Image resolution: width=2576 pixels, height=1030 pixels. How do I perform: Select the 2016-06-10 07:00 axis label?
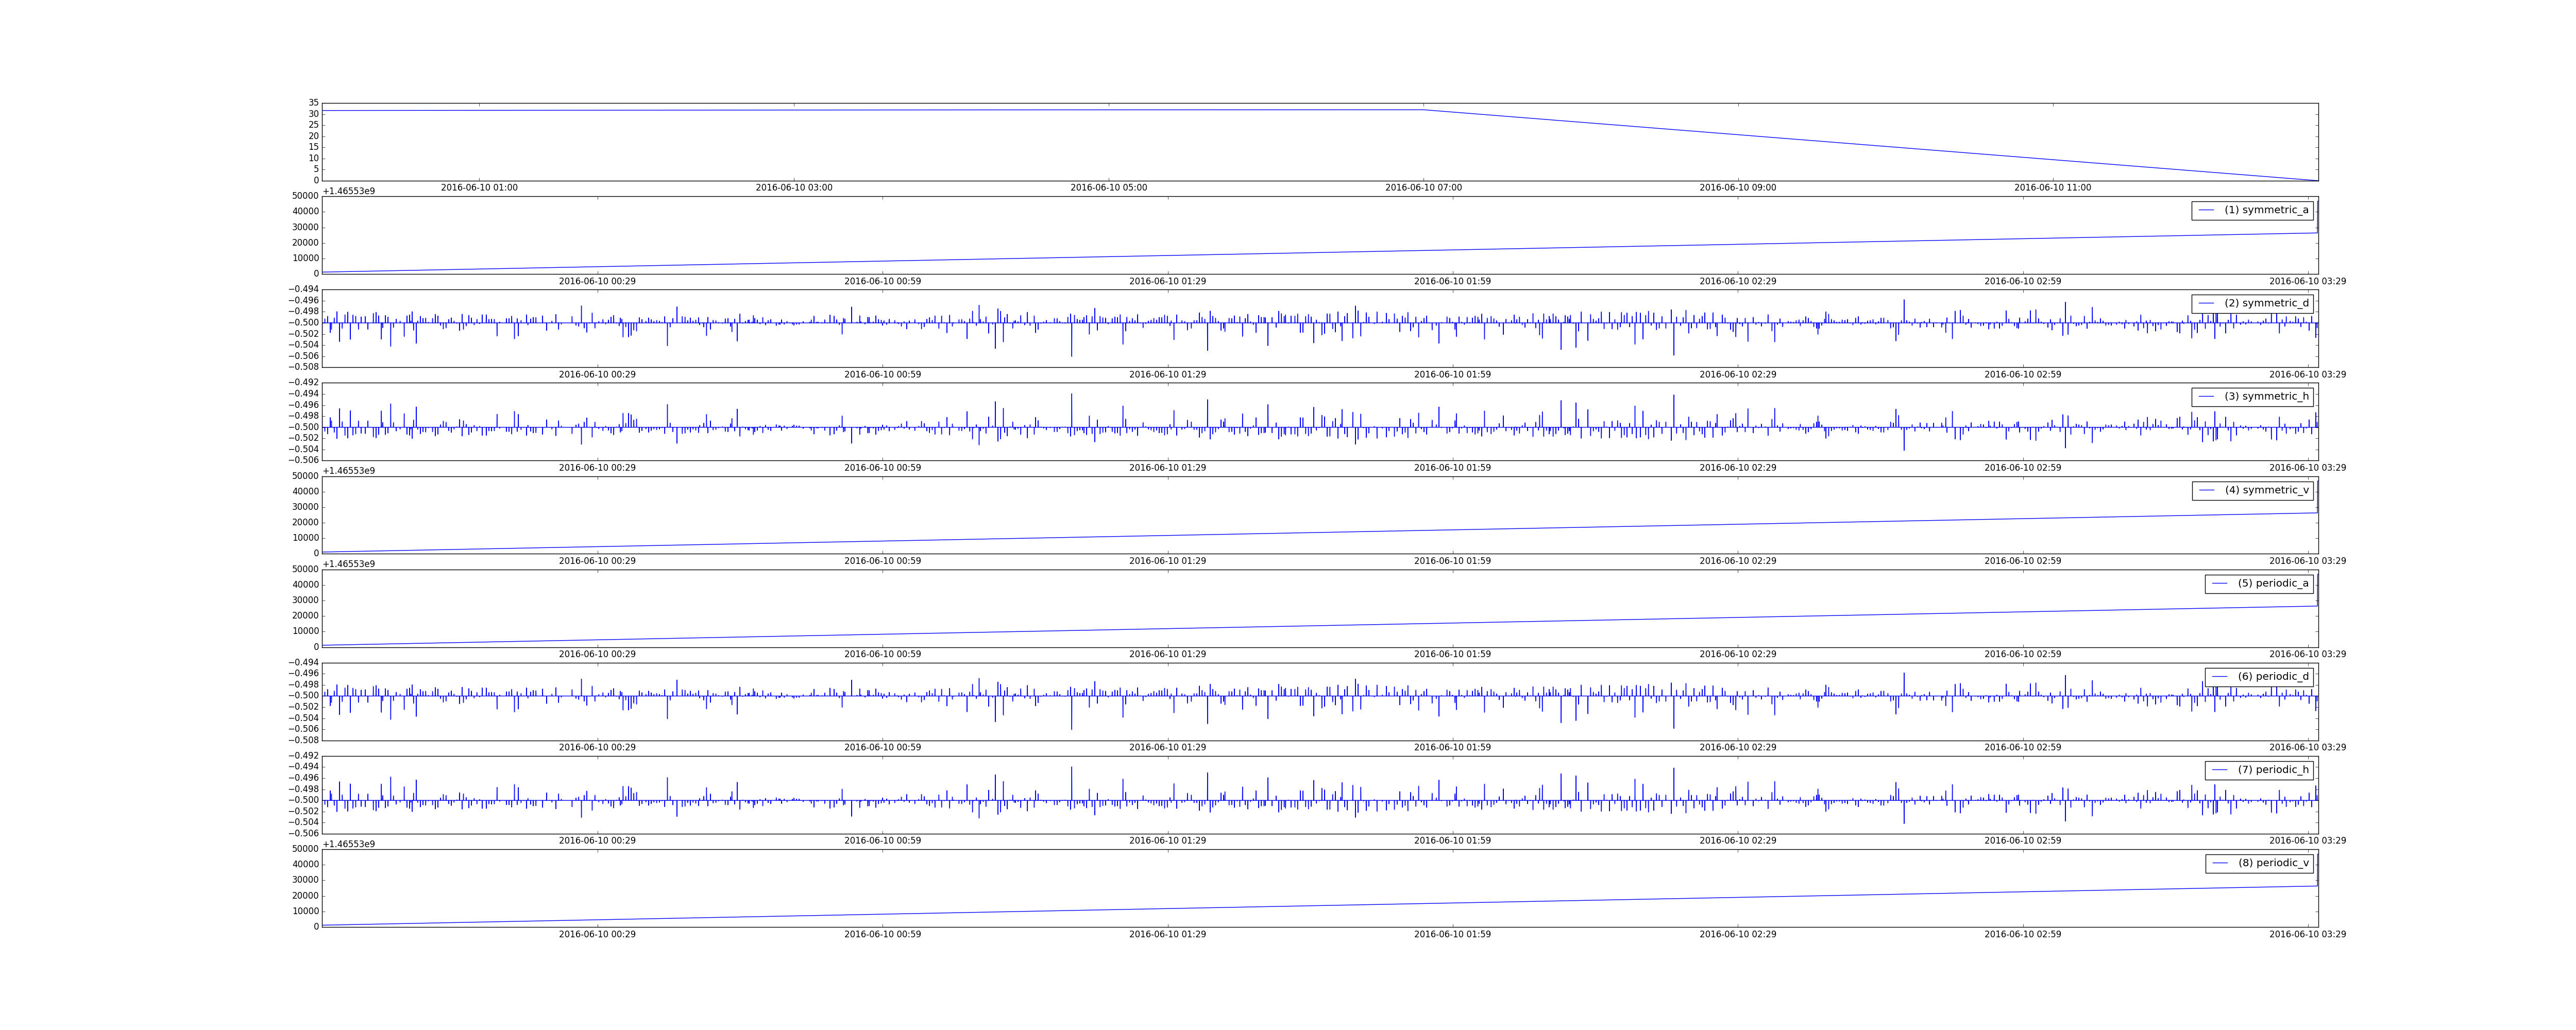[x=1424, y=188]
